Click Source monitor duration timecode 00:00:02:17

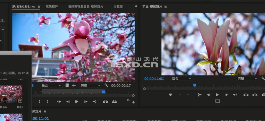[121, 85]
